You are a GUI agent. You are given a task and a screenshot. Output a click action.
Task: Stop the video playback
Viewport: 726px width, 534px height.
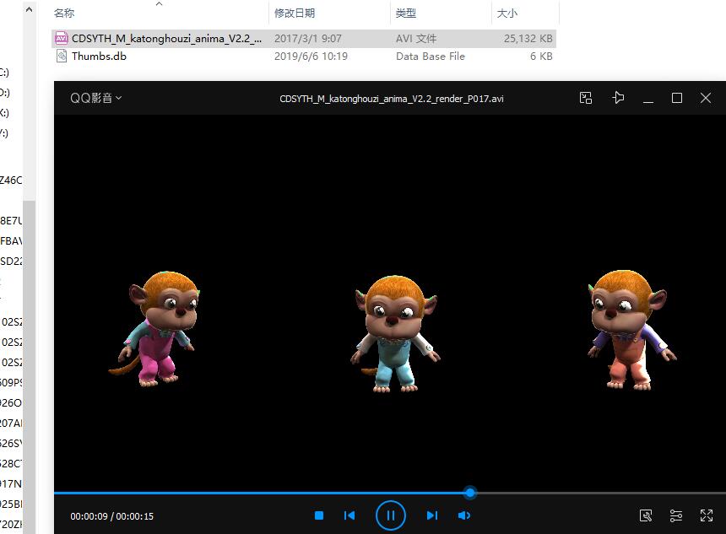pos(319,515)
